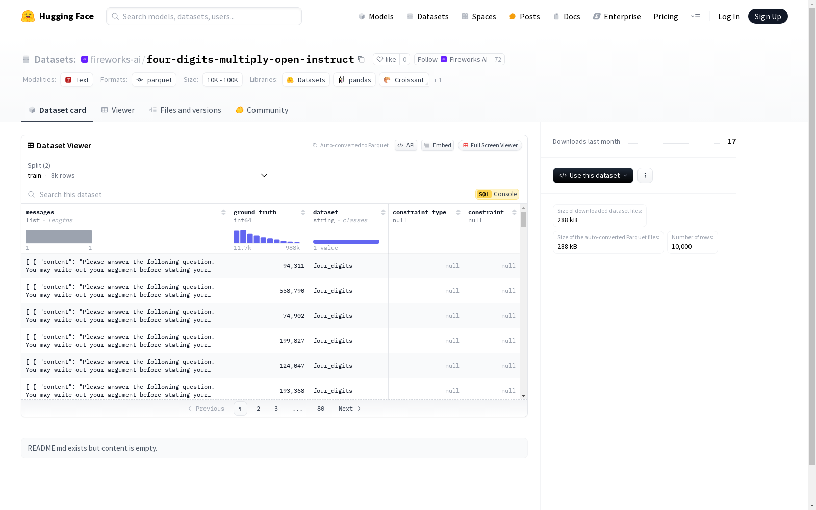
Task: Sort by the messages column arrows
Action: coord(223,212)
